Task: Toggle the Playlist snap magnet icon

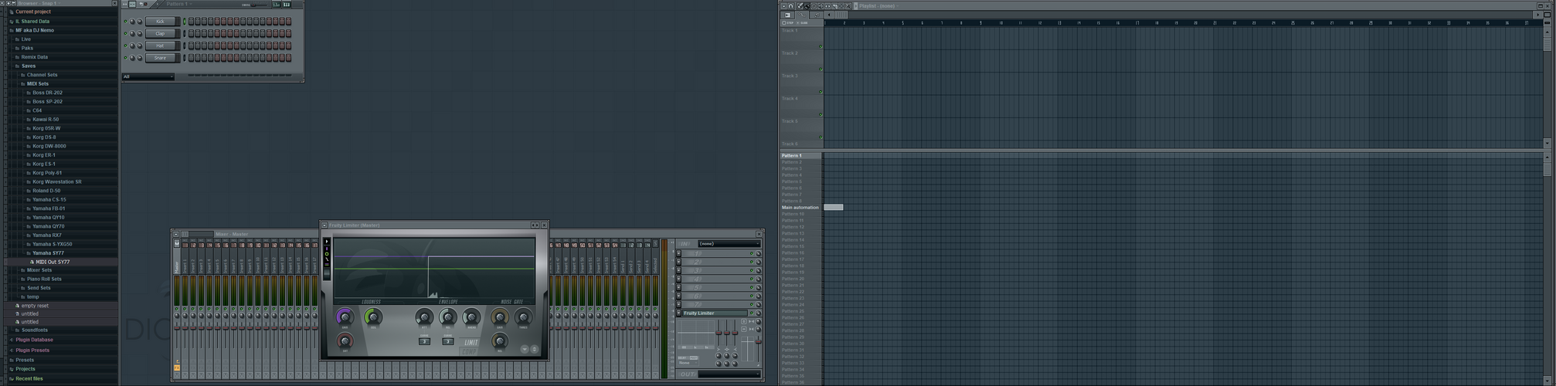Action: [790, 6]
